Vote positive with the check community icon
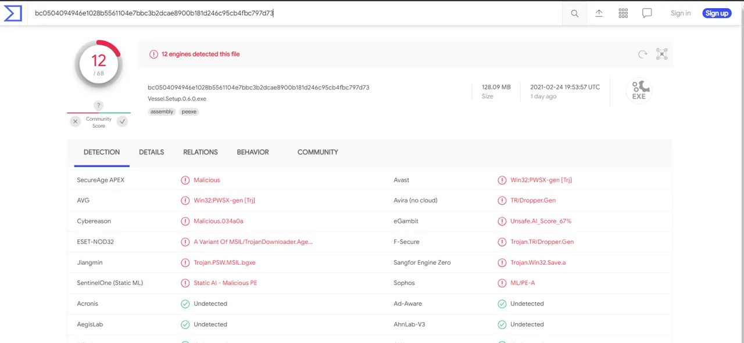744x343 pixels. (x=122, y=121)
